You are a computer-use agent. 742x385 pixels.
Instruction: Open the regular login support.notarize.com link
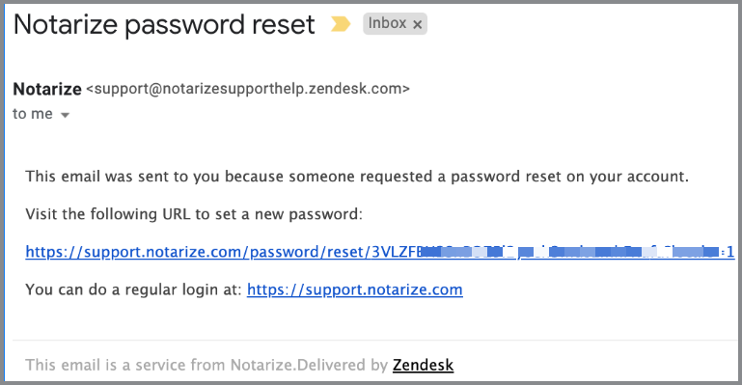[x=355, y=289]
